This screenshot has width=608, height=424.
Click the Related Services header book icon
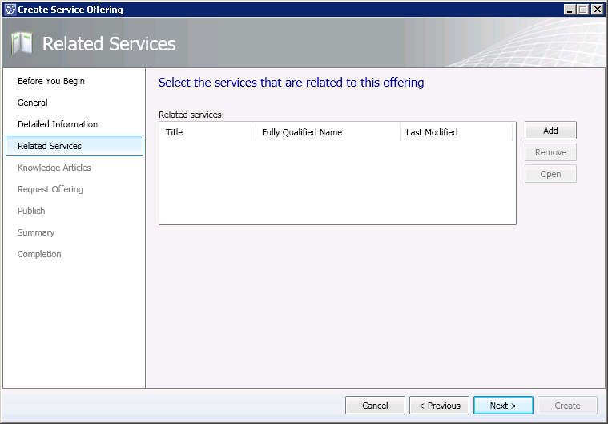[22, 44]
